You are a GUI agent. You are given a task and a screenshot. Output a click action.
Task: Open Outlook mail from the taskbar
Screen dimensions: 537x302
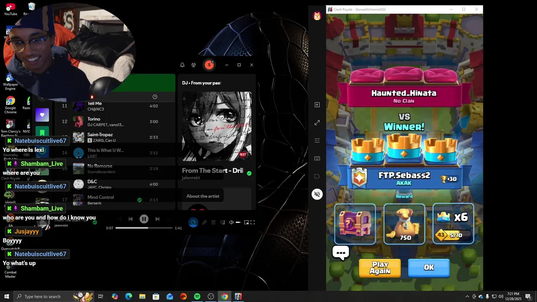(169, 297)
